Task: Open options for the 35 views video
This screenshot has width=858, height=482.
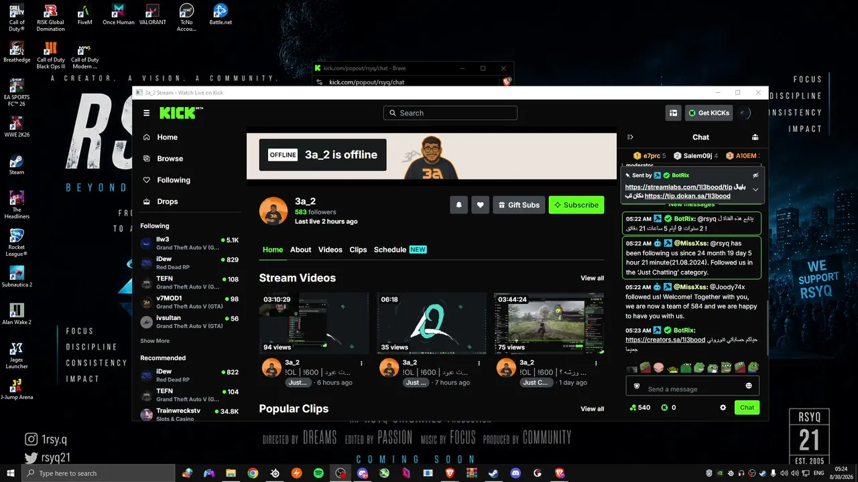Action: point(479,363)
